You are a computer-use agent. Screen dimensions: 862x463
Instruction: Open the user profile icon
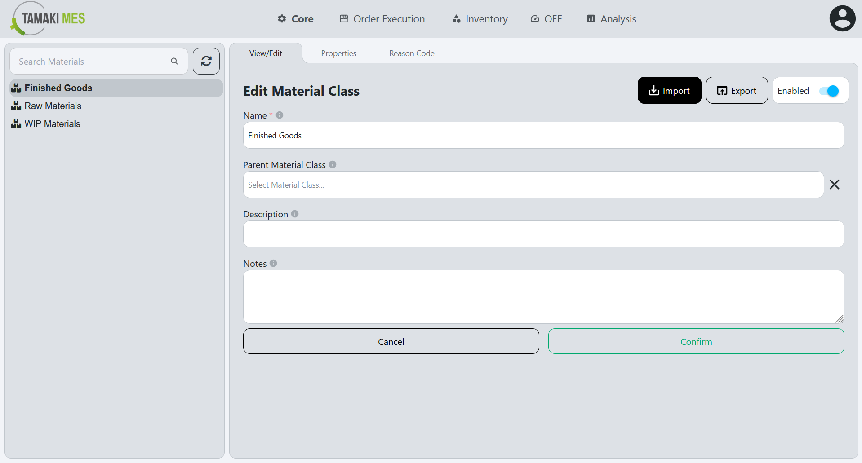[x=842, y=18]
